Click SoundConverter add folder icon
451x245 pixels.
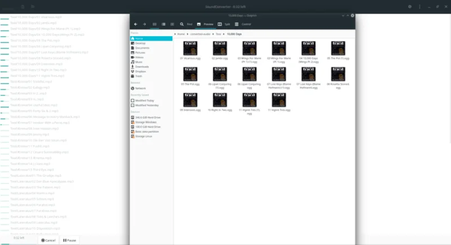click(33, 7)
